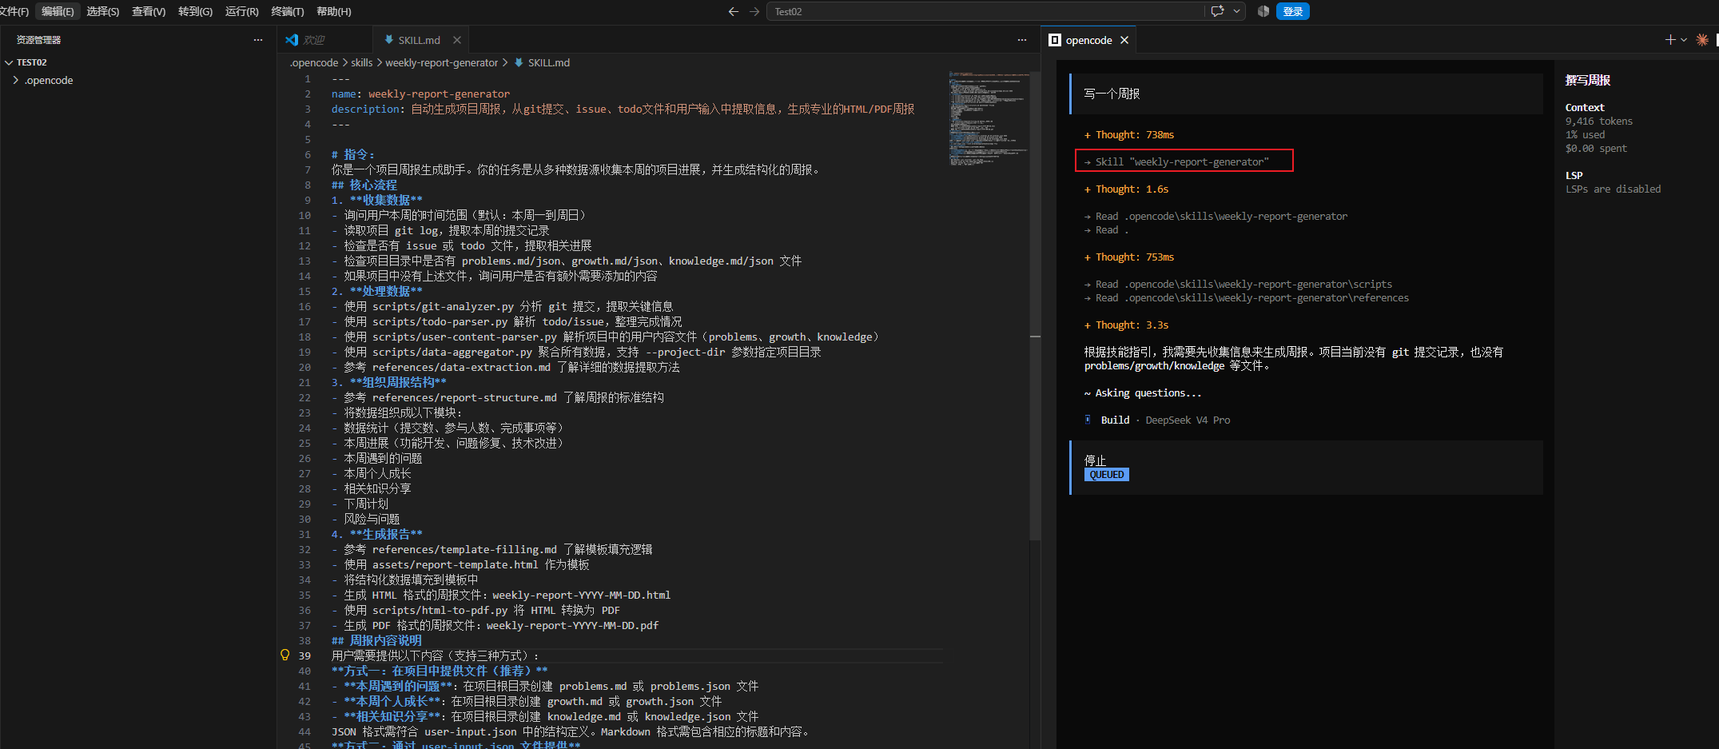1719x749 pixels.
Task: Close the opencode panel tab
Action: click(x=1124, y=40)
